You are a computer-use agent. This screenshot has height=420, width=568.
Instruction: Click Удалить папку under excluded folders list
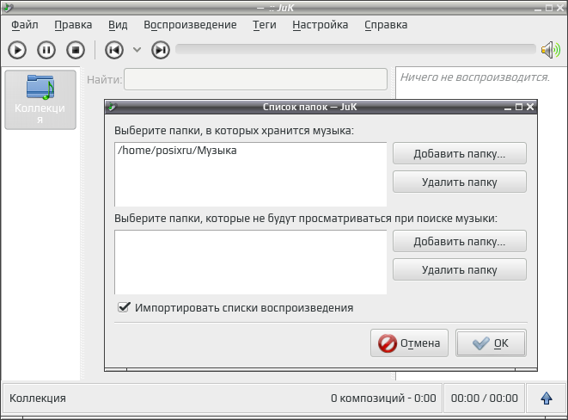click(460, 269)
